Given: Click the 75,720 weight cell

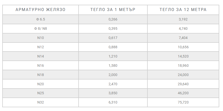Looking at the screenshot, I should click(x=183, y=102).
